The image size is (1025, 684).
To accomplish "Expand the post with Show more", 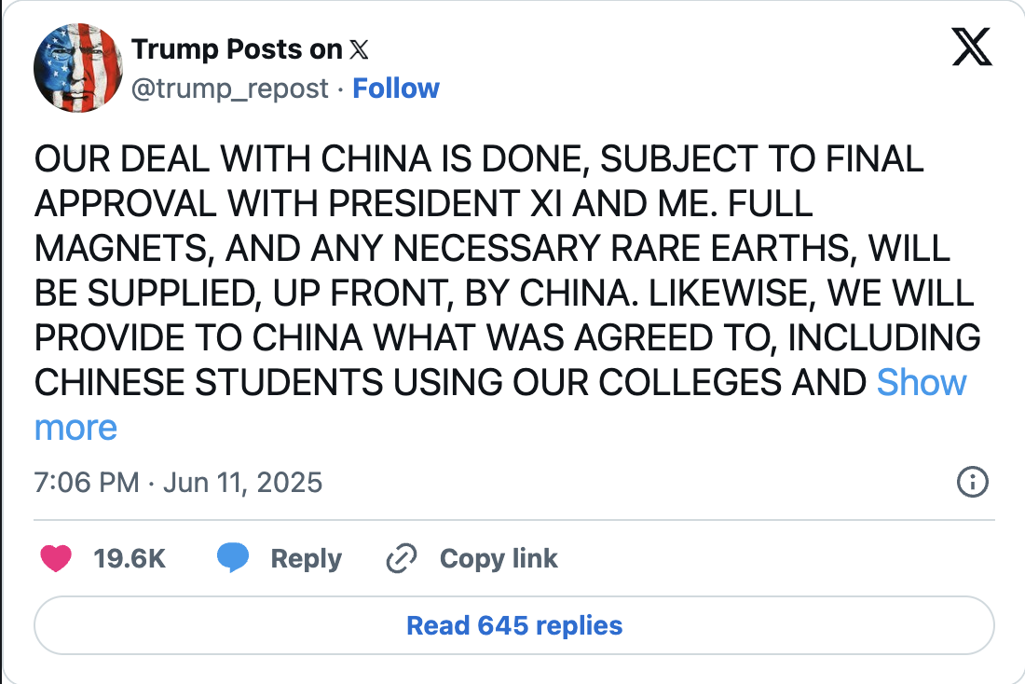I will point(922,383).
